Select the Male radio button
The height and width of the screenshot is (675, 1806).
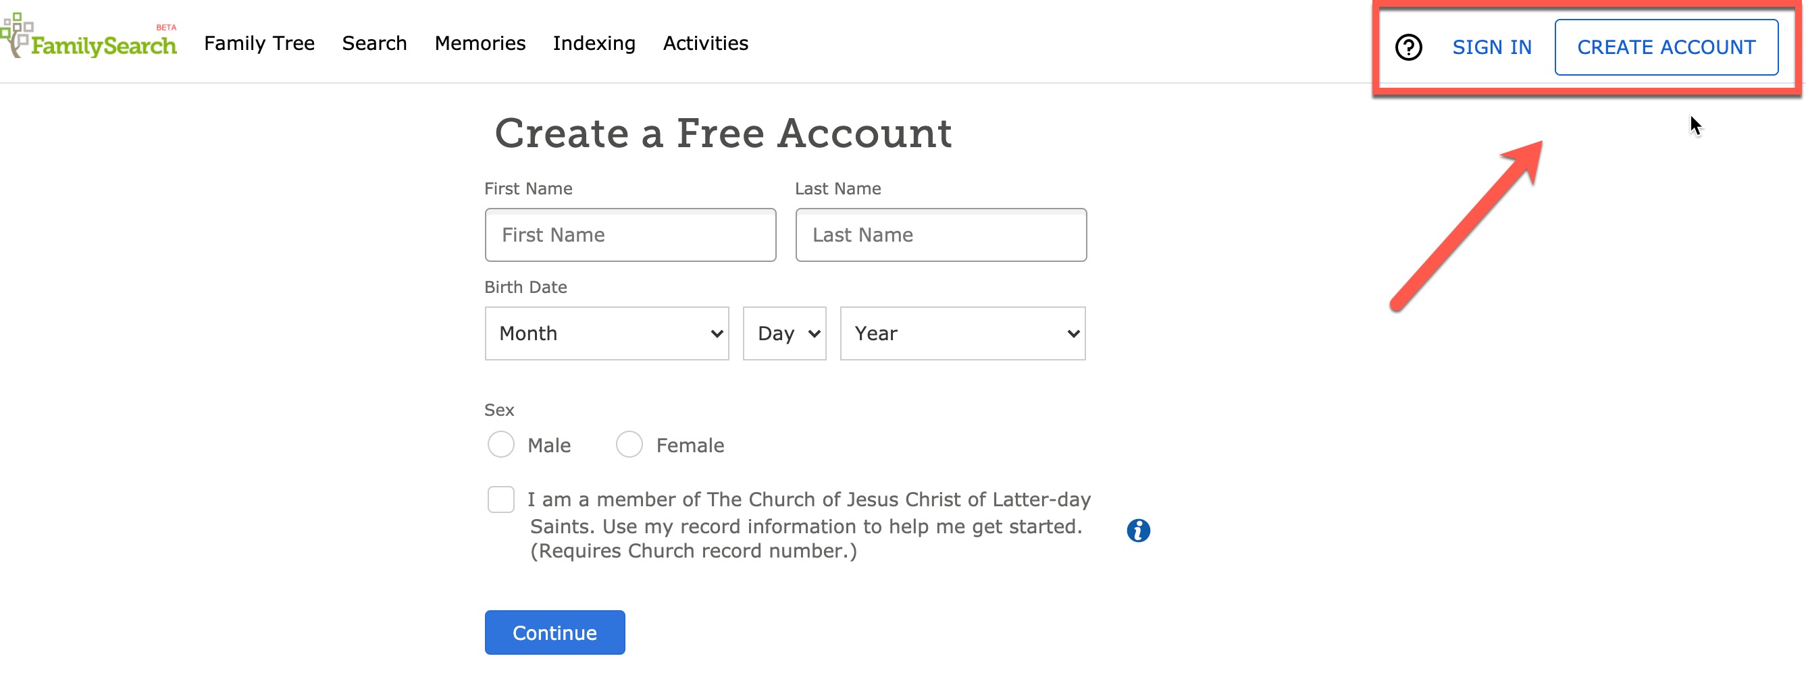tap(500, 443)
